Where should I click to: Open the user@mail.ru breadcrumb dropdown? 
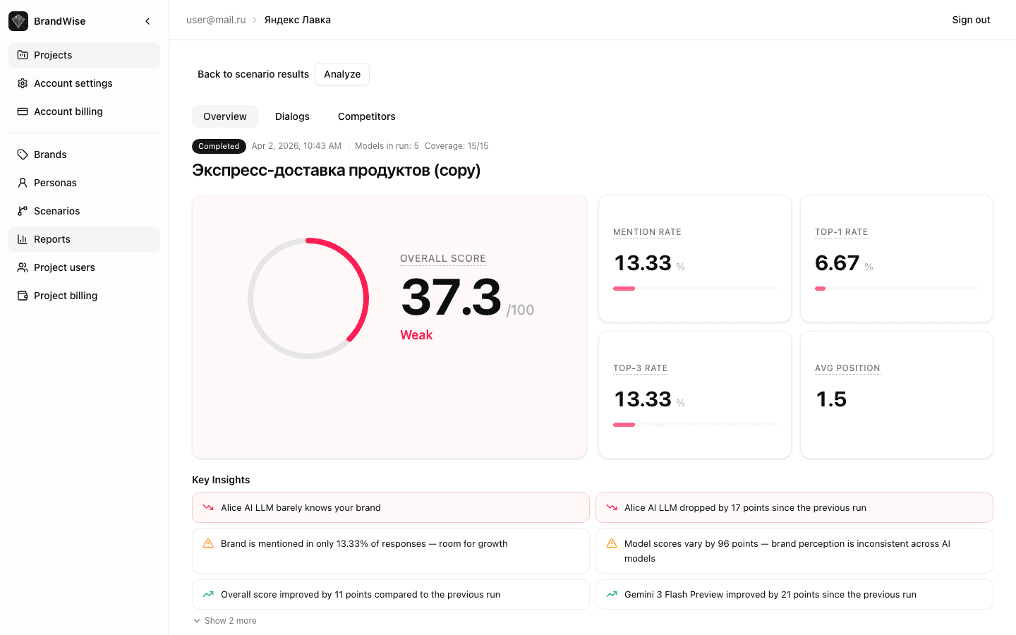pos(216,20)
